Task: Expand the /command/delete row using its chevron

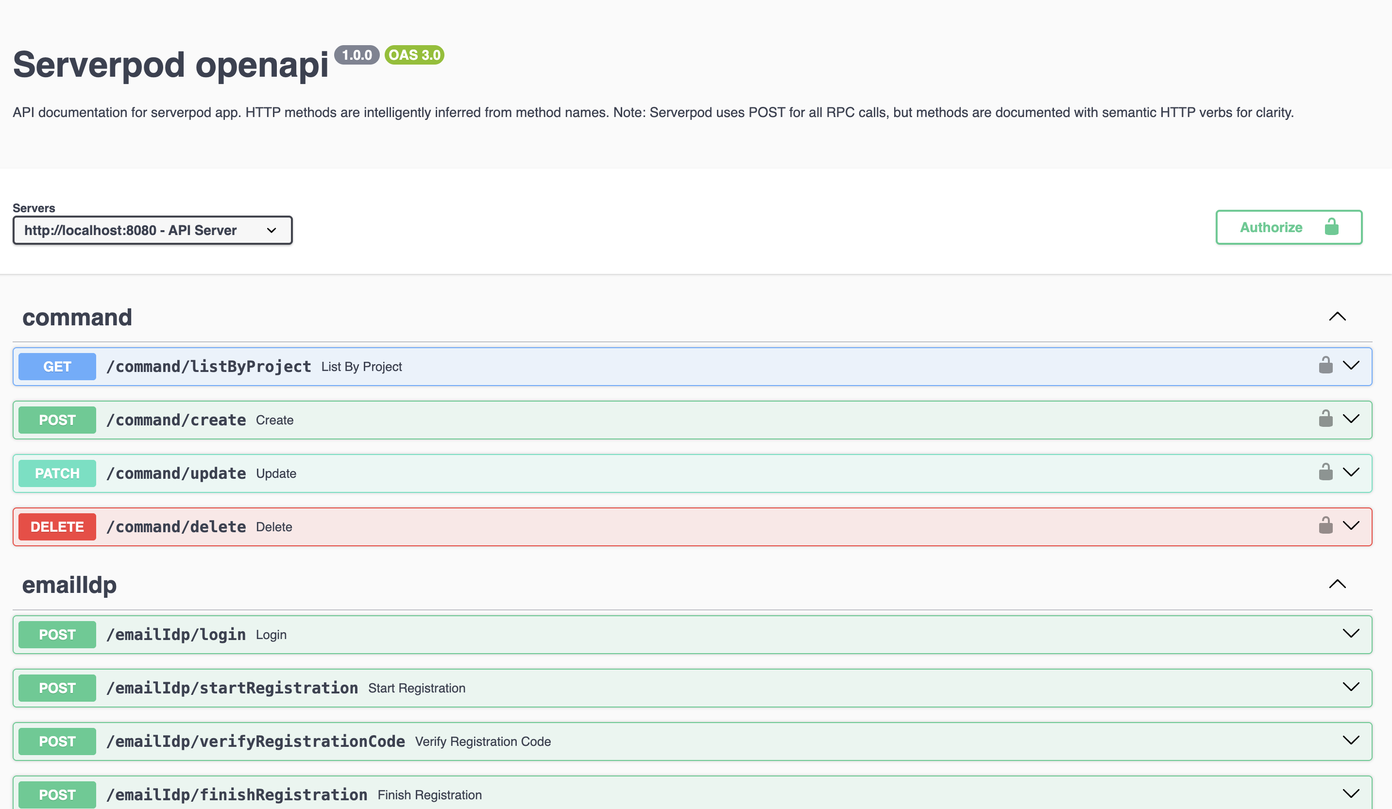Action: click(1351, 526)
